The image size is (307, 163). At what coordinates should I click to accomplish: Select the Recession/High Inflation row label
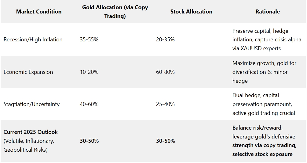coord(33,40)
